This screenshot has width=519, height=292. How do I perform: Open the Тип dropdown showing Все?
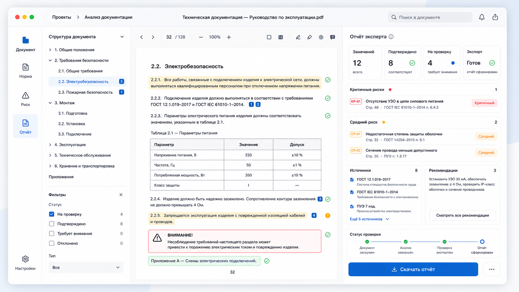86,267
